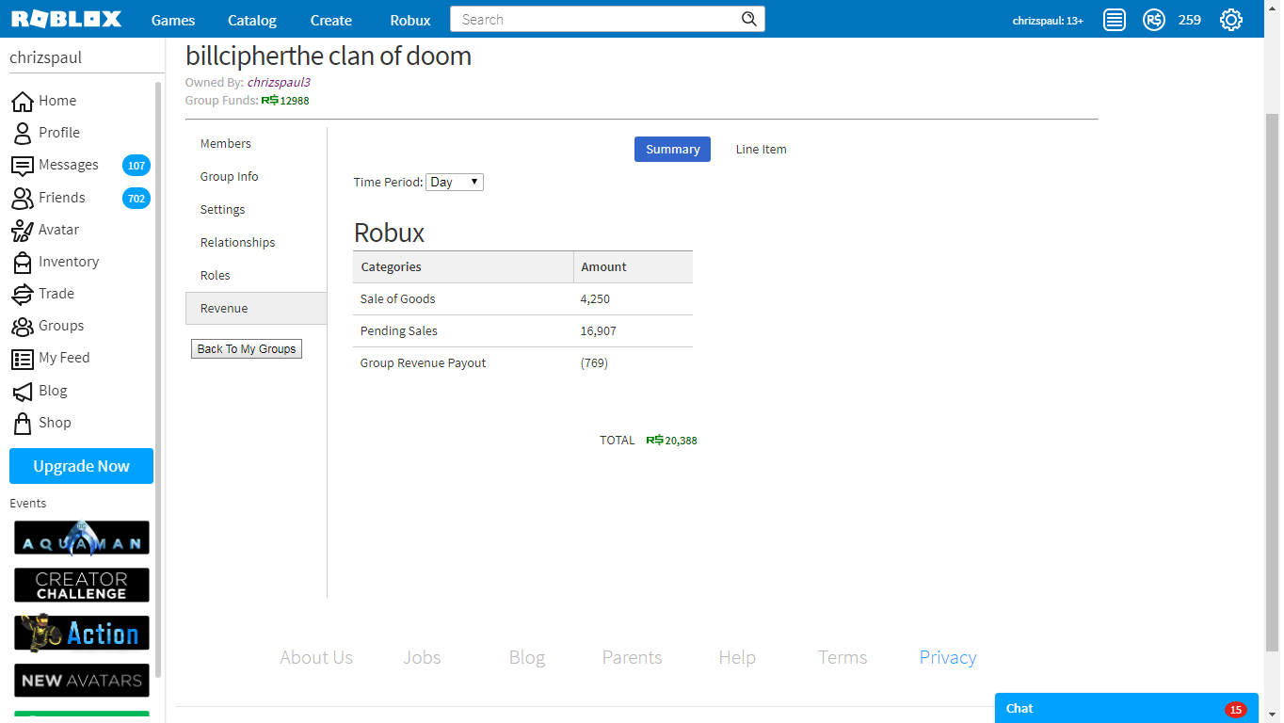Click the Sale of Goods row
The height and width of the screenshot is (723, 1284).
522,299
